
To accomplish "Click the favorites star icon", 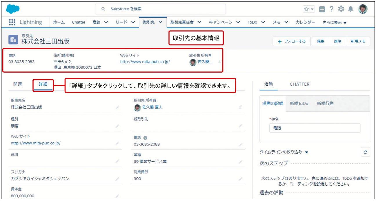I will pos(306,9).
